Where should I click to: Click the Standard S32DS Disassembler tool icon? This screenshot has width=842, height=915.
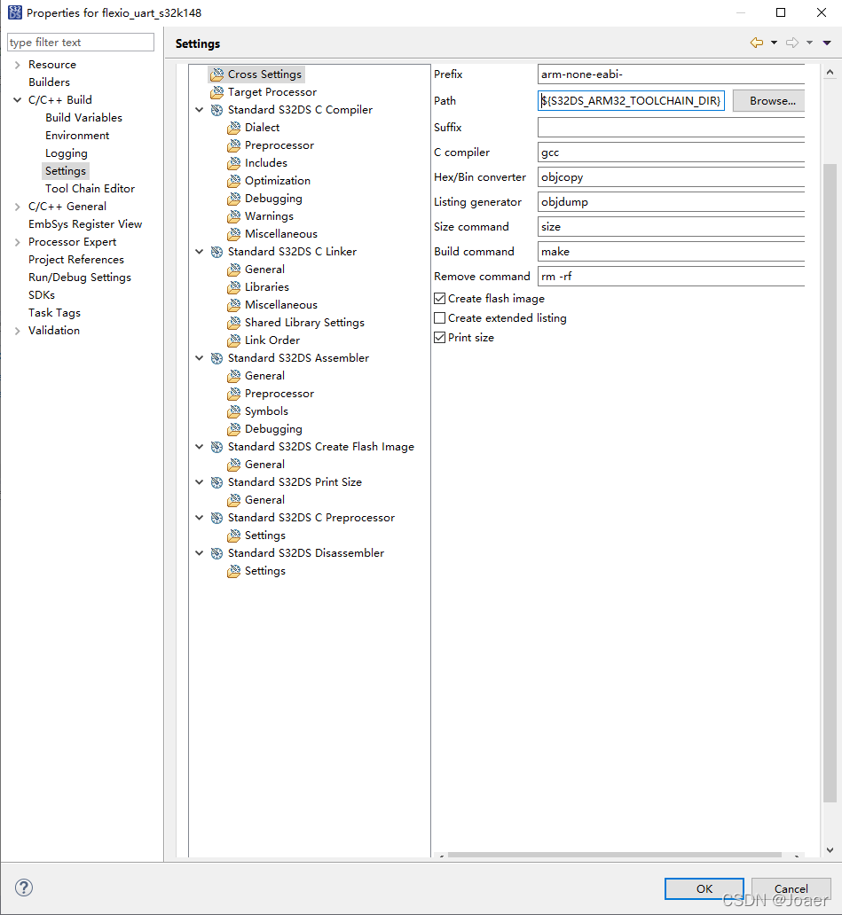216,553
